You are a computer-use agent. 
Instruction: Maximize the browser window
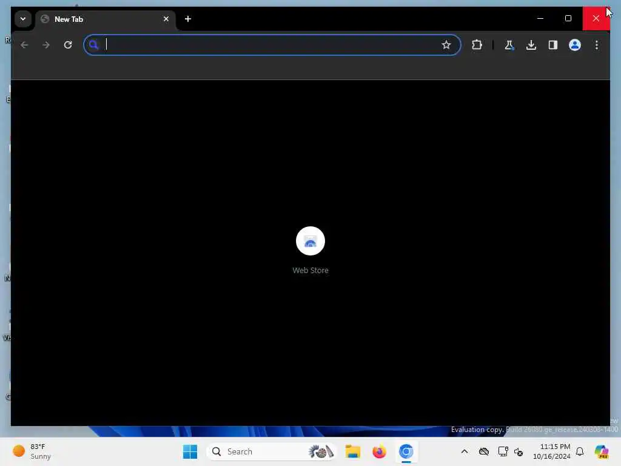pos(568,18)
